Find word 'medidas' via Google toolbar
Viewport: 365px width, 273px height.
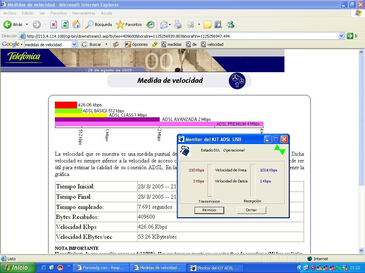[x=171, y=44]
